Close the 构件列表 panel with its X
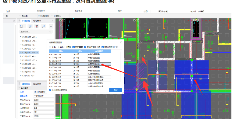 click(x=52, y=21)
